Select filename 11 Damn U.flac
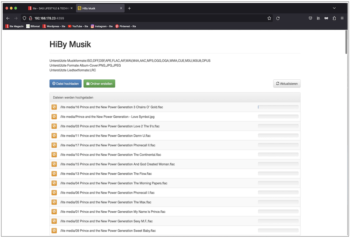This screenshot has height=238, width=350. click(105, 135)
